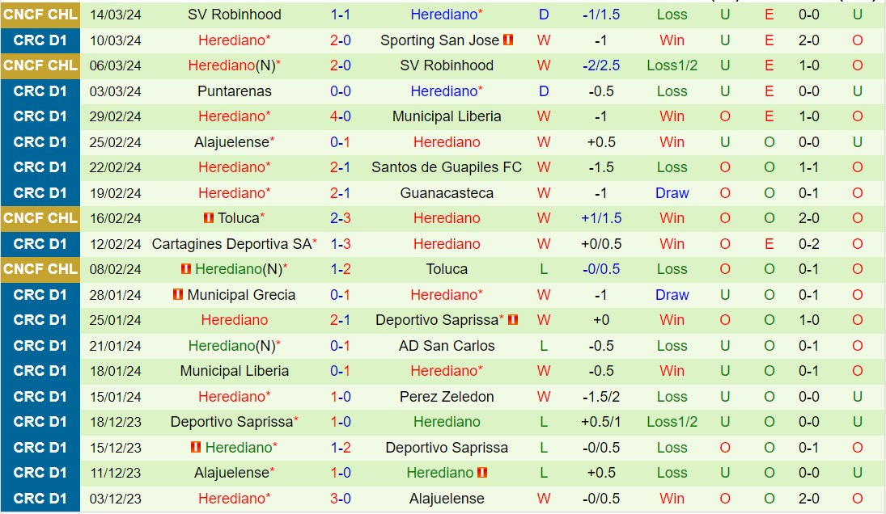Open the CRC D1 league badge on 03/12/23
This screenshot has height=514, width=886.
tap(40, 499)
